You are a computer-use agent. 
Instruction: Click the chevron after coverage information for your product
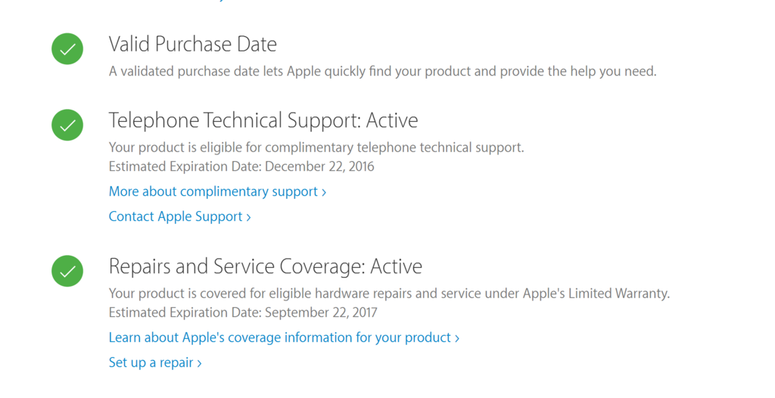[x=457, y=338]
